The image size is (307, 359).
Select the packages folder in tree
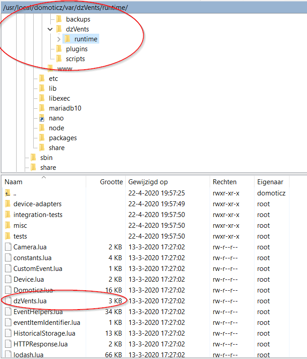63,138
